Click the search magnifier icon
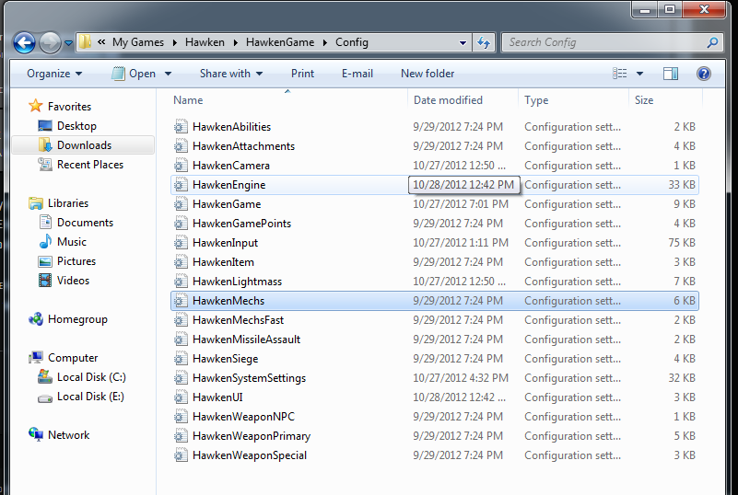 coord(712,42)
